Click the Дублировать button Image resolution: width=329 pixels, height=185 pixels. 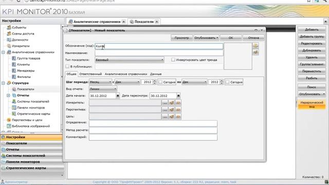(x=312, y=50)
